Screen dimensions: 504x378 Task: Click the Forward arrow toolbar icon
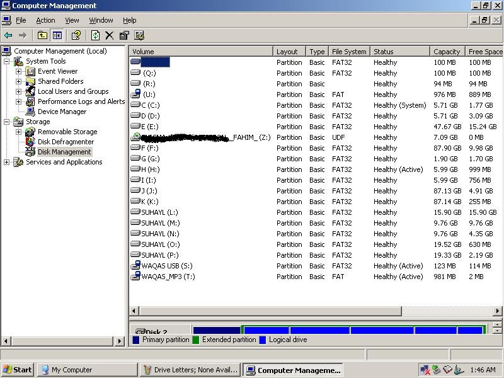(22, 35)
